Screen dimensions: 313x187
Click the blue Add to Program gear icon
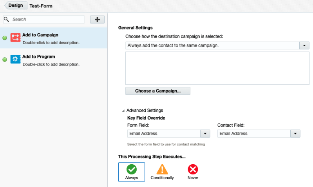(x=16, y=59)
